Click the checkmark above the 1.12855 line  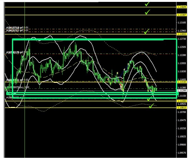coord(147,31)
